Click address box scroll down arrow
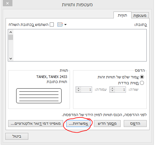Viewport: 157px width, 146px height. click(x=11, y=59)
